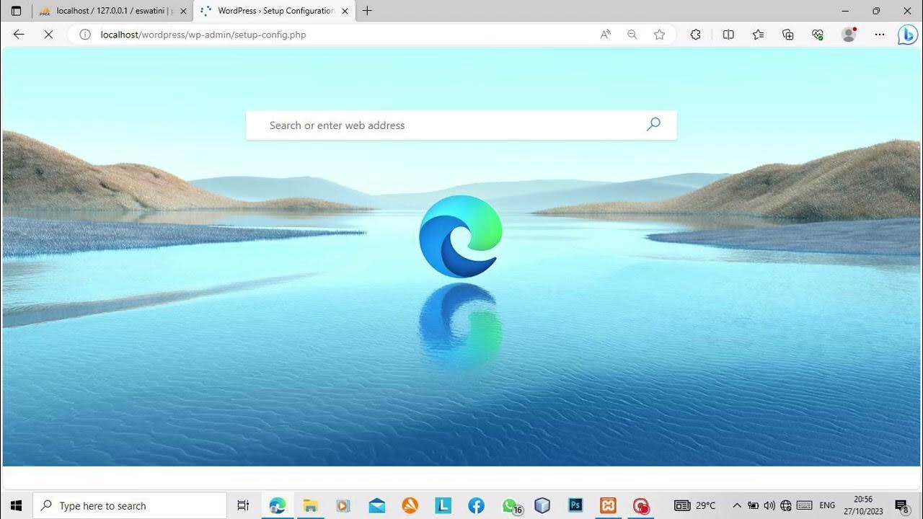The image size is (923, 519).
Task: Close the localhost phpMyAdmin tab
Action: 183,11
